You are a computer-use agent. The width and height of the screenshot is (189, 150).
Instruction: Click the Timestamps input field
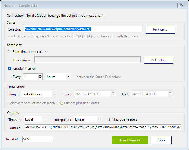[88, 60]
